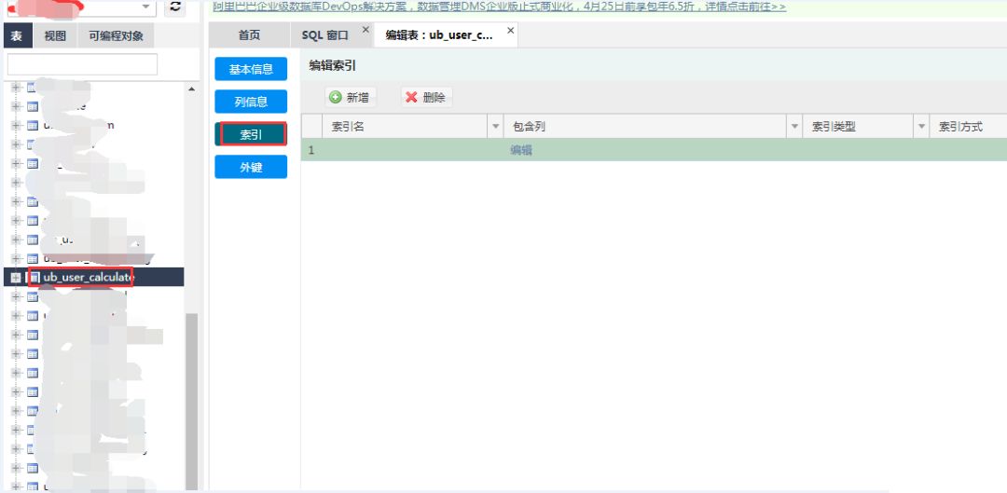Open the 外键 section

[251, 167]
